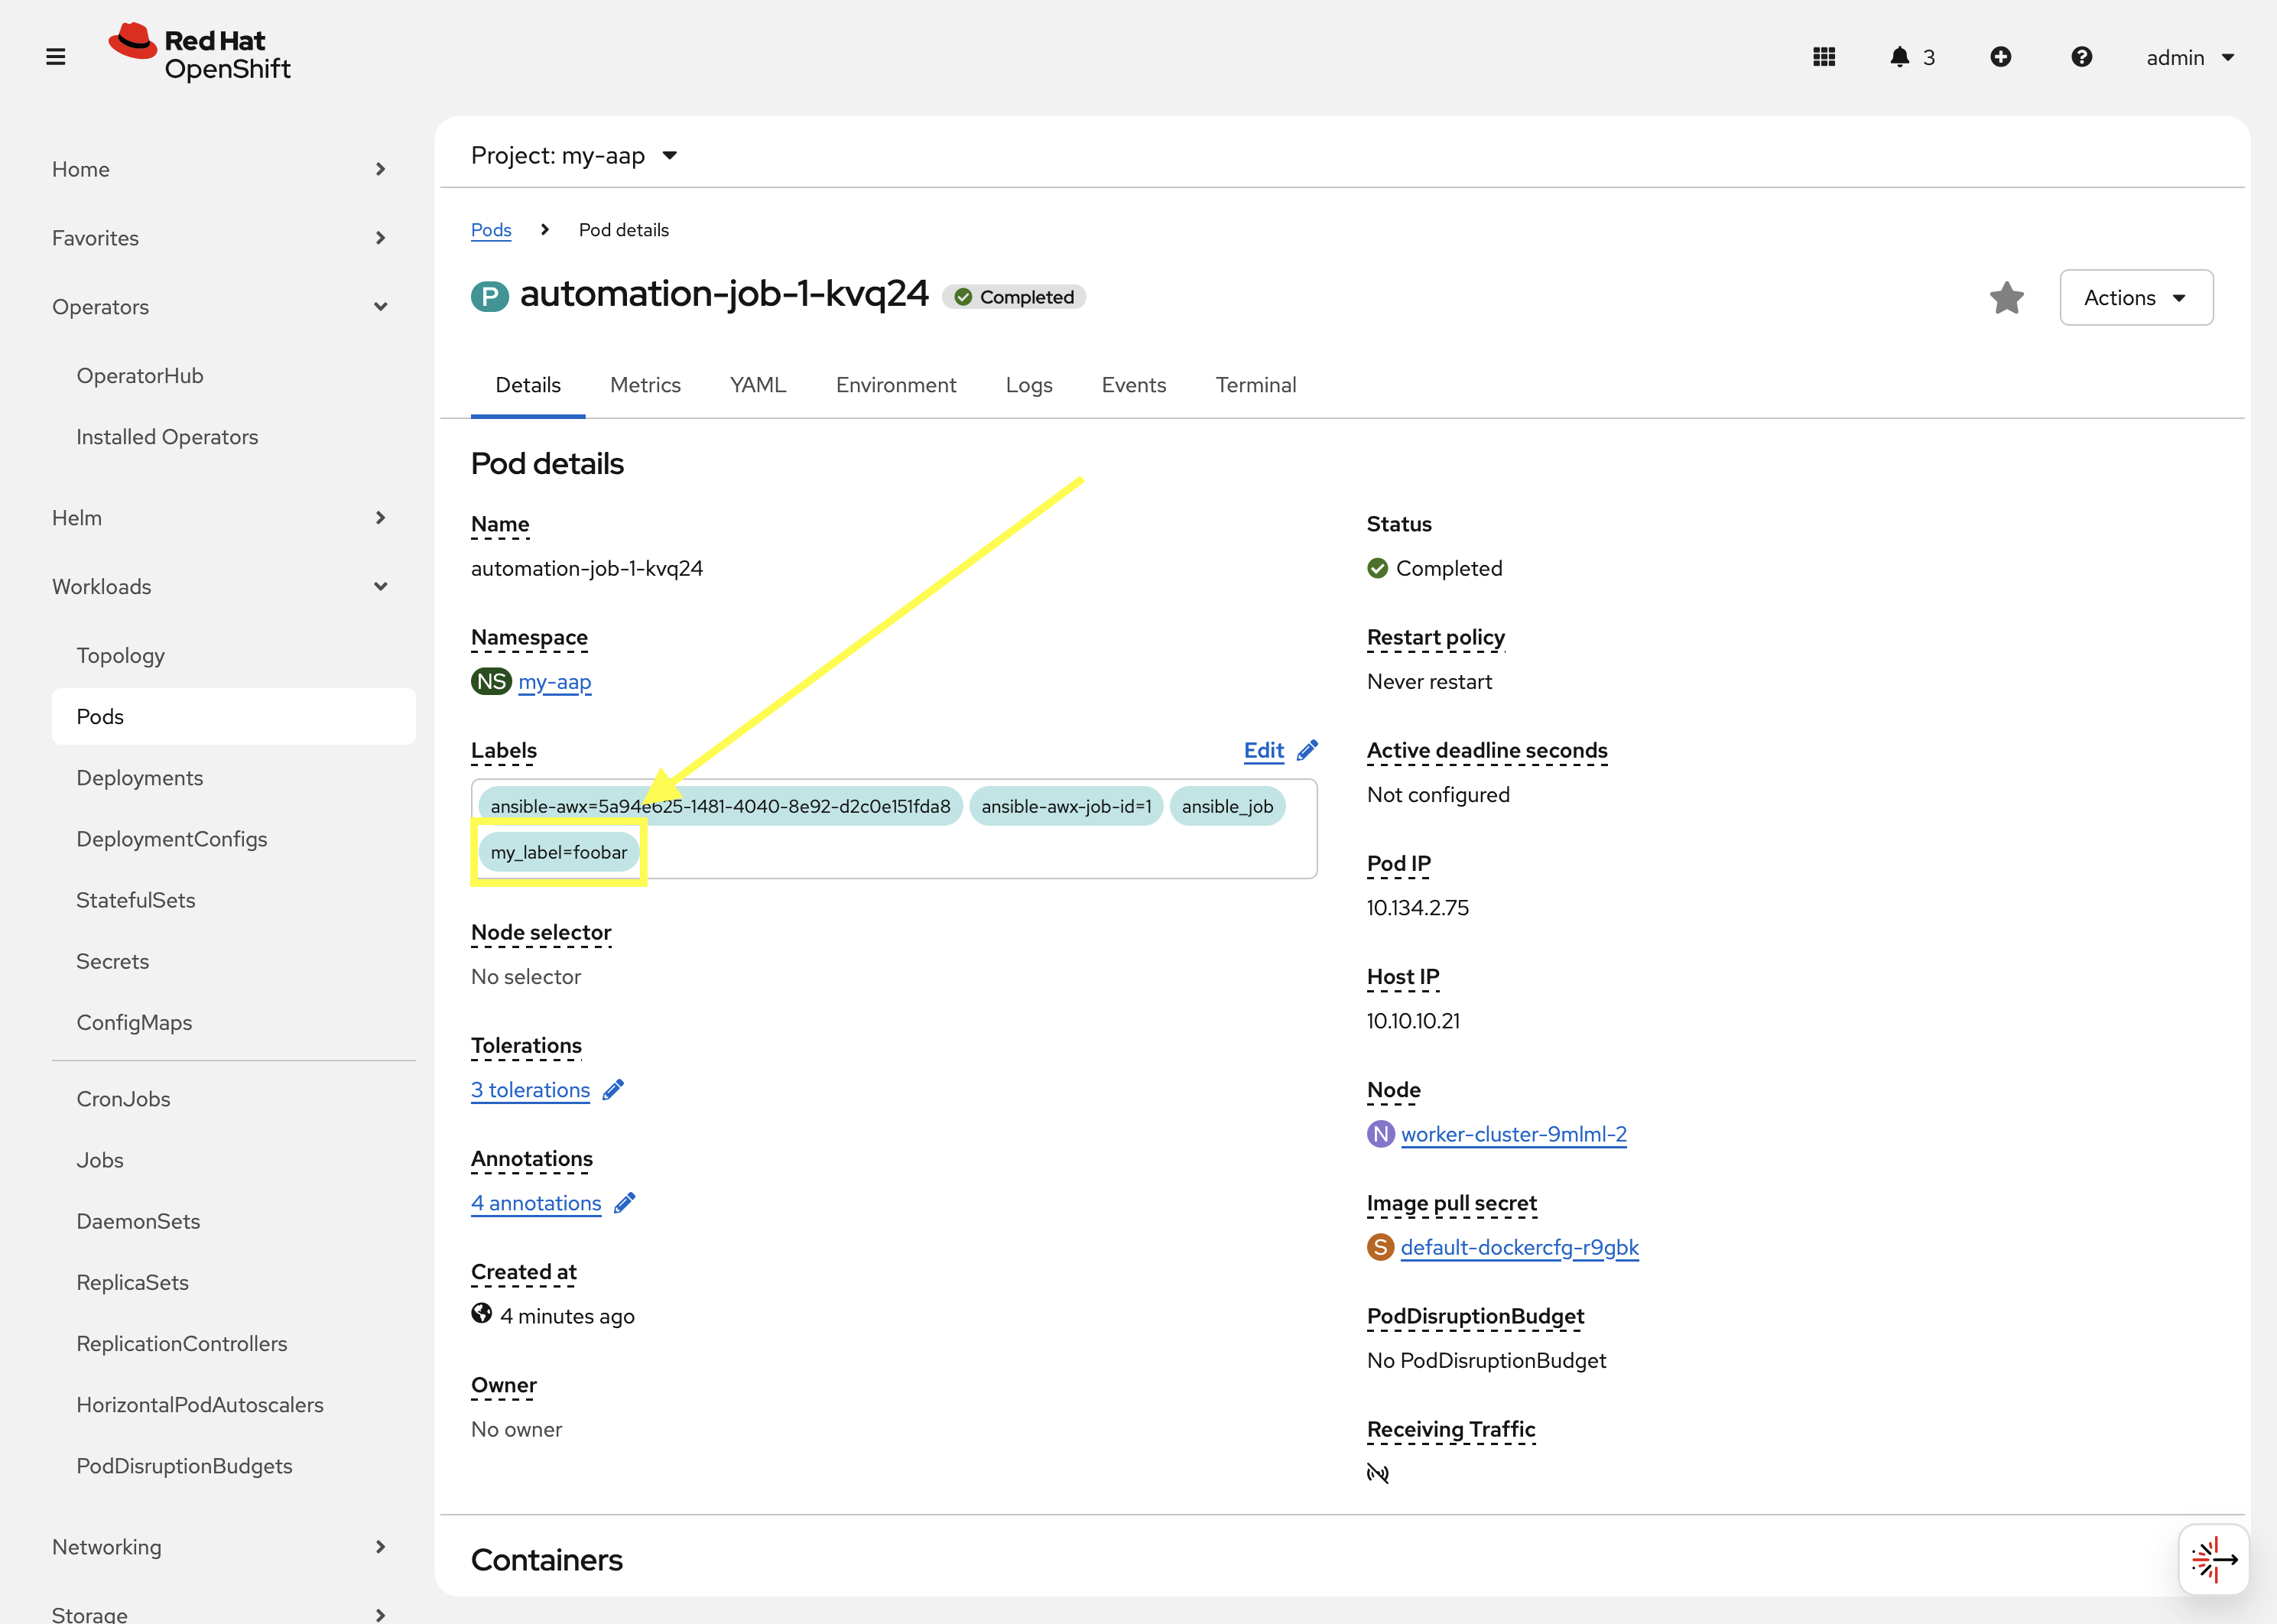Open the Lightspeed assistant floating icon

[x=2213, y=1559]
